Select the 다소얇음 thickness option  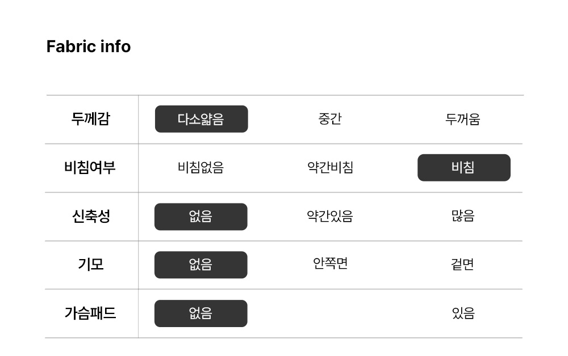[x=201, y=119]
